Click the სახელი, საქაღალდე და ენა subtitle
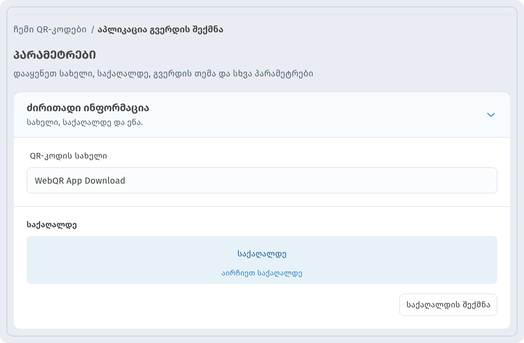 coord(85,122)
